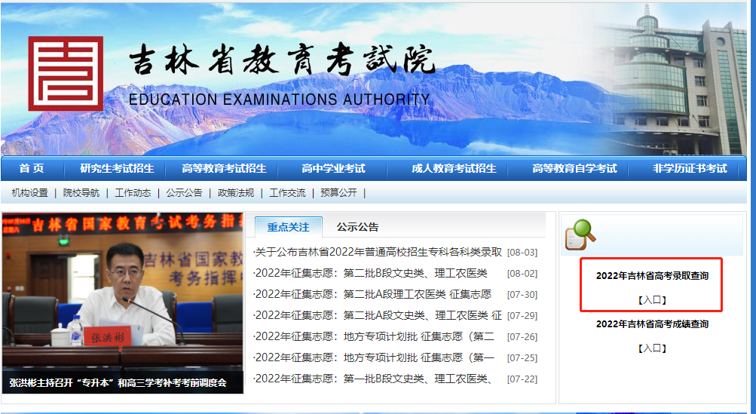The image size is (756, 414).
Task: Click 入口 under 2022年吉林省高考录取查询
Action: tap(652, 300)
